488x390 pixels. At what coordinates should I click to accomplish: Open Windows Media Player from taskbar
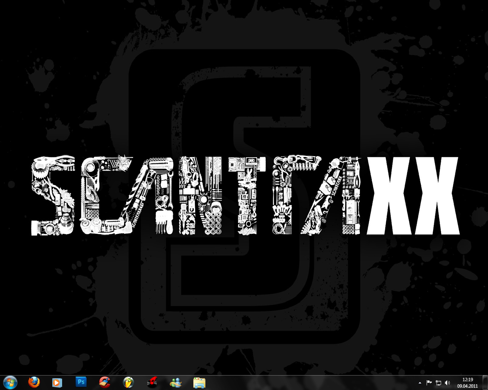pyautogui.click(x=57, y=382)
